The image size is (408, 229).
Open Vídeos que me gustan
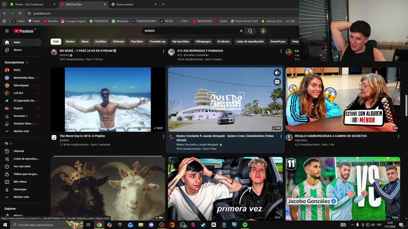(22, 174)
